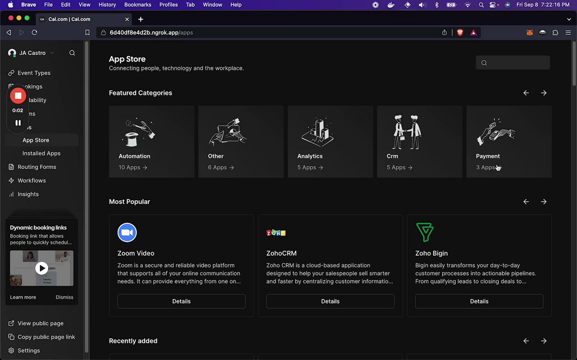Click the Zoho Bigin logo

[x=425, y=233]
